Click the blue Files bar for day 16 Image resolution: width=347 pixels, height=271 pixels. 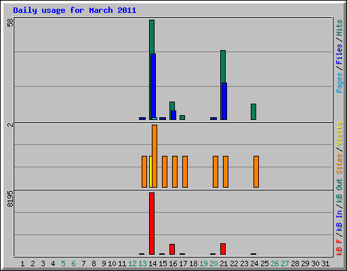(x=173, y=115)
